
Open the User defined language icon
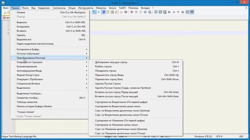108,12
